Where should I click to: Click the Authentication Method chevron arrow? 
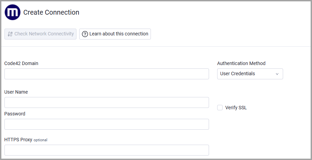tap(277, 74)
